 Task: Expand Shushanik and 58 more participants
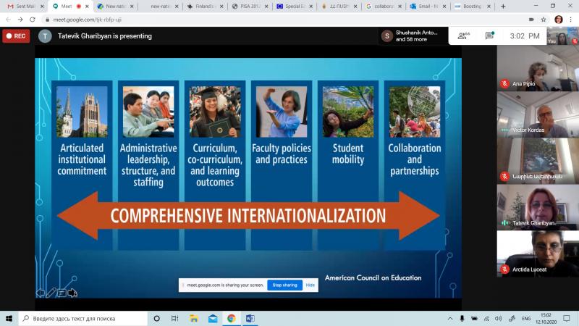pyautogui.click(x=413, y=35)
